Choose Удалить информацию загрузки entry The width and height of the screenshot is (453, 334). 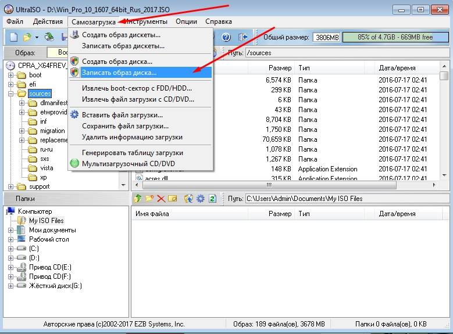coord(140,137)
